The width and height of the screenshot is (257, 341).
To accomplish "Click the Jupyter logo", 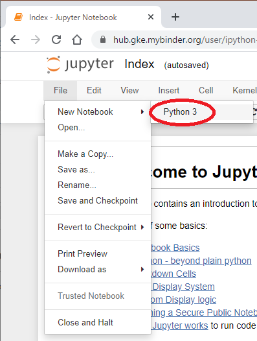I will point(80,65).
